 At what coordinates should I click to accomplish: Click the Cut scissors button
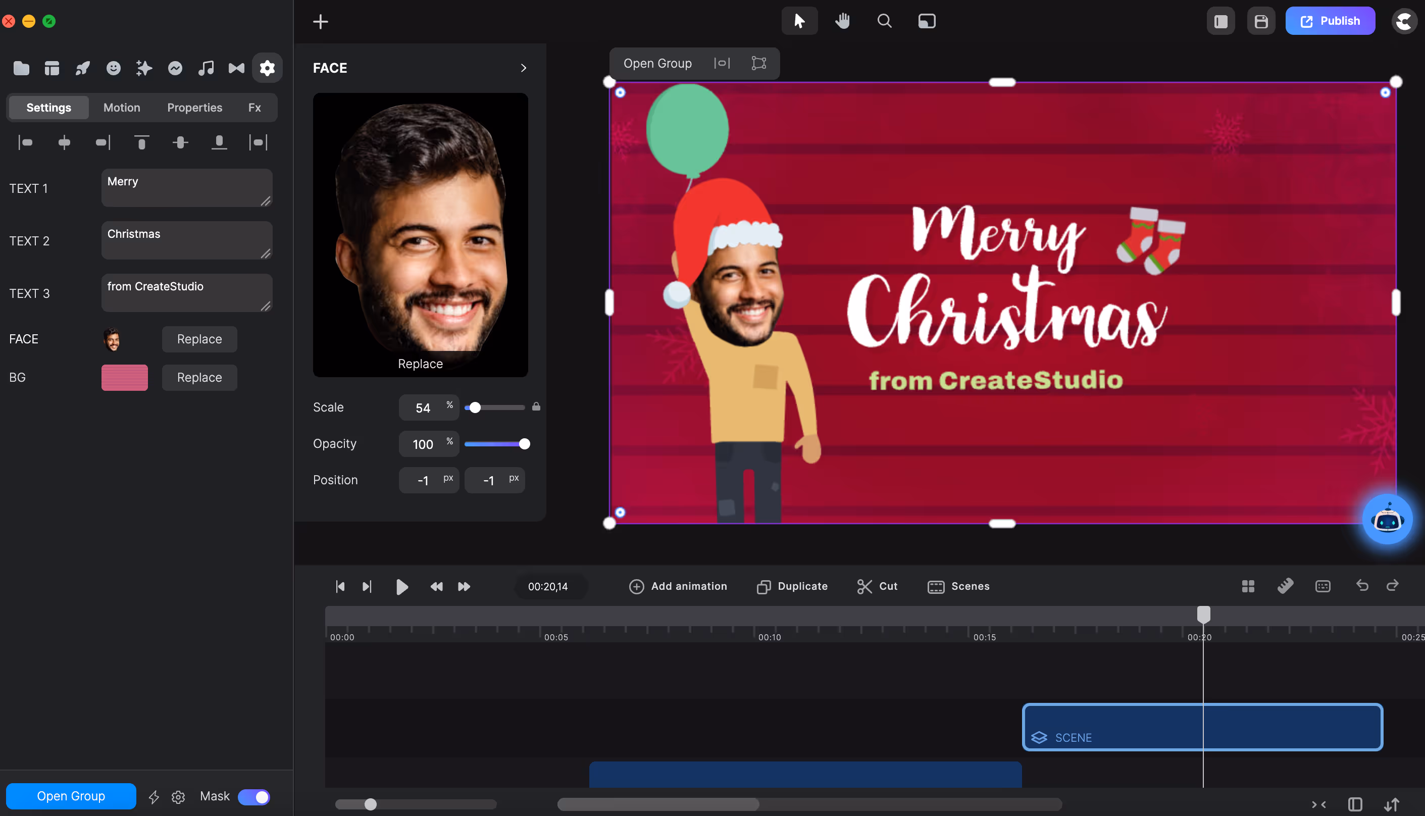click(877, 586)
